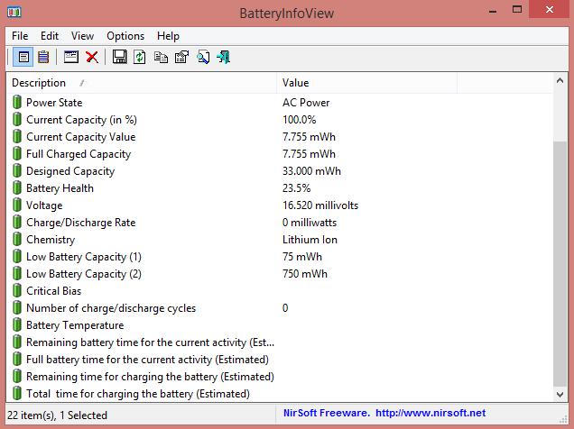Click the red X clear icon

pyautogui.click(x=92, y=57)
